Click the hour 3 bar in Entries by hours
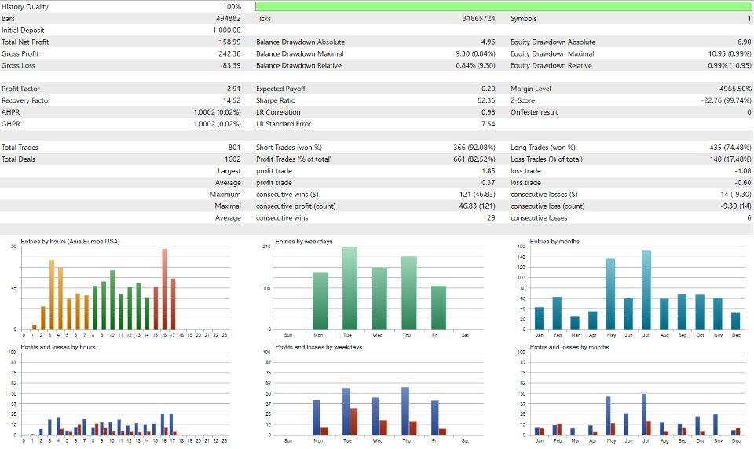Screen dimensions: 754x449 (52, 294)
